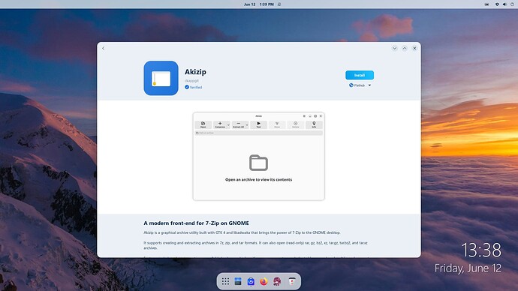Click the power icon in the top bar
The width and height of the screenshot is (518, 291).
[x=513, y=4]
